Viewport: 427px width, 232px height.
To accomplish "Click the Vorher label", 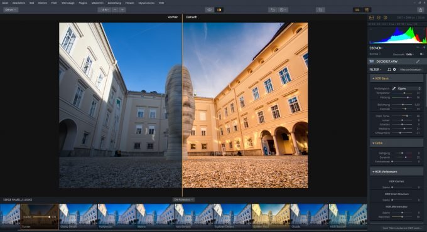I will 173,17.
